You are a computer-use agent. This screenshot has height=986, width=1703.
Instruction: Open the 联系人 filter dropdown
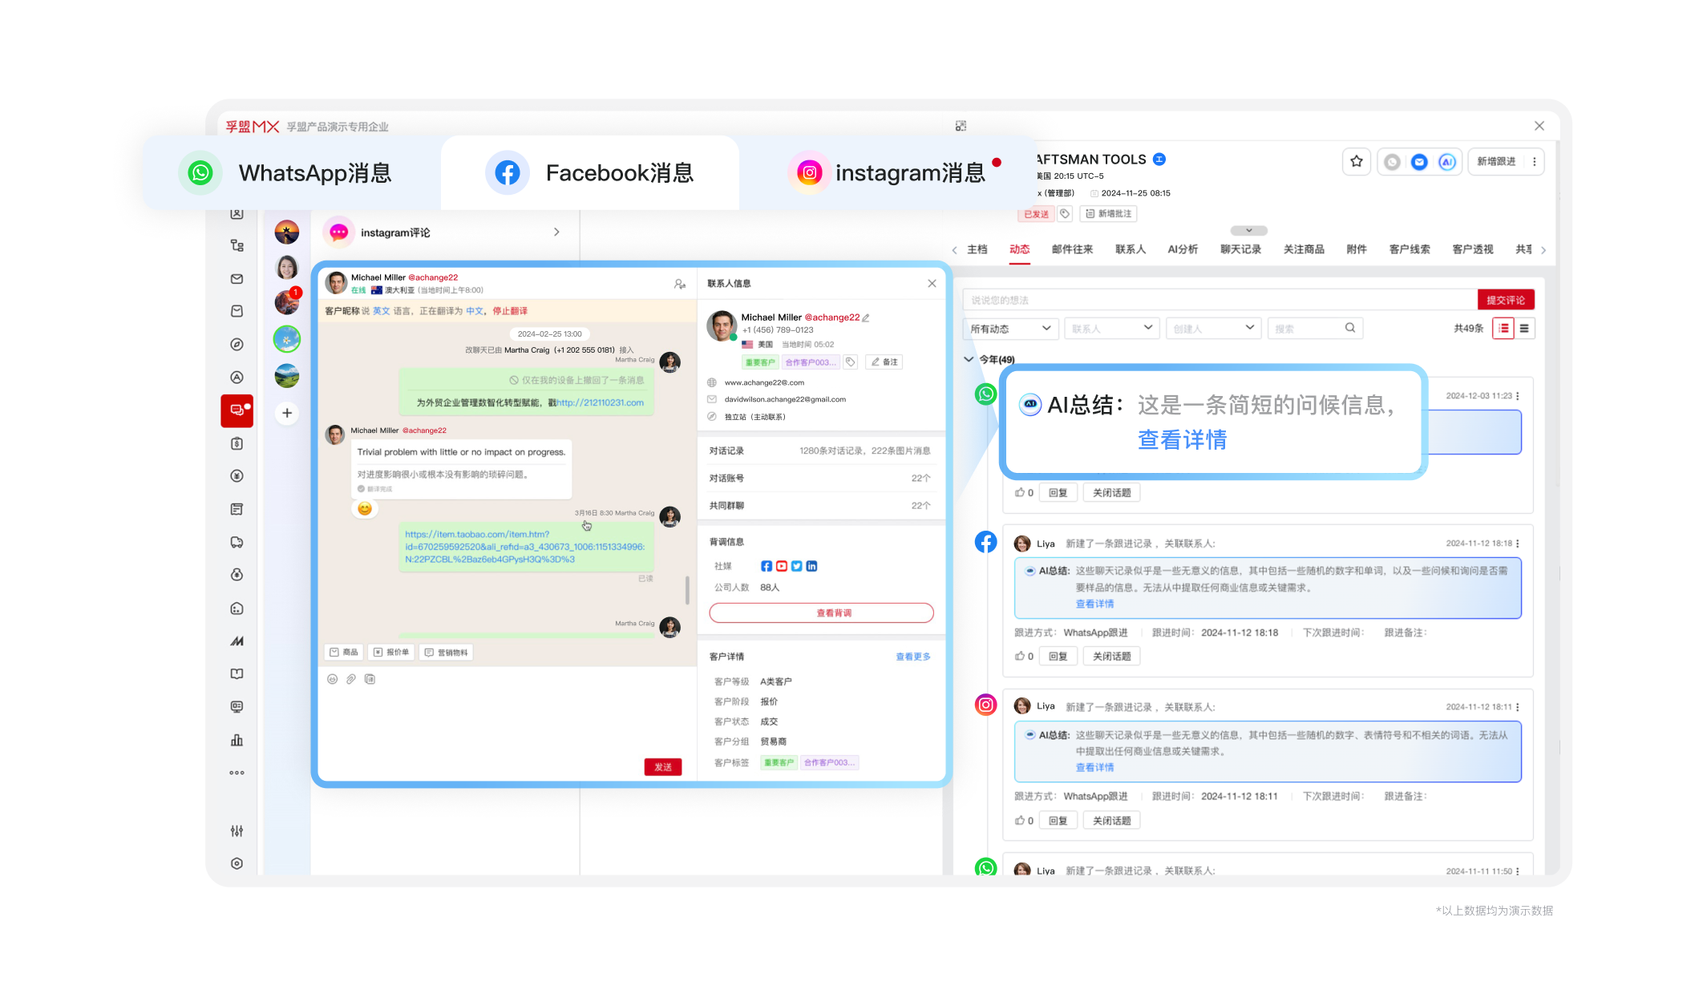tap(1110, 329)
